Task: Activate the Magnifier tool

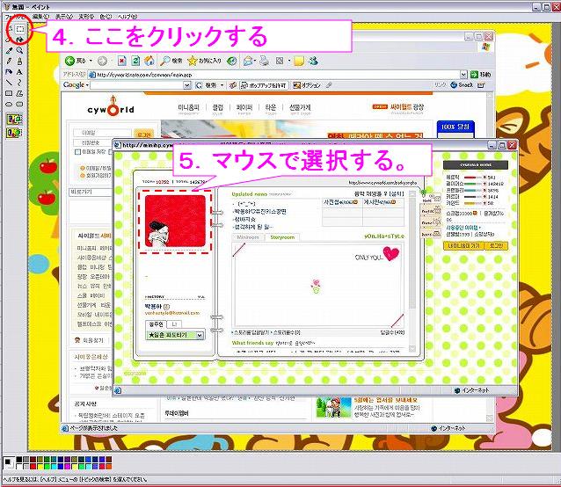Action: (x=19, y=50)
